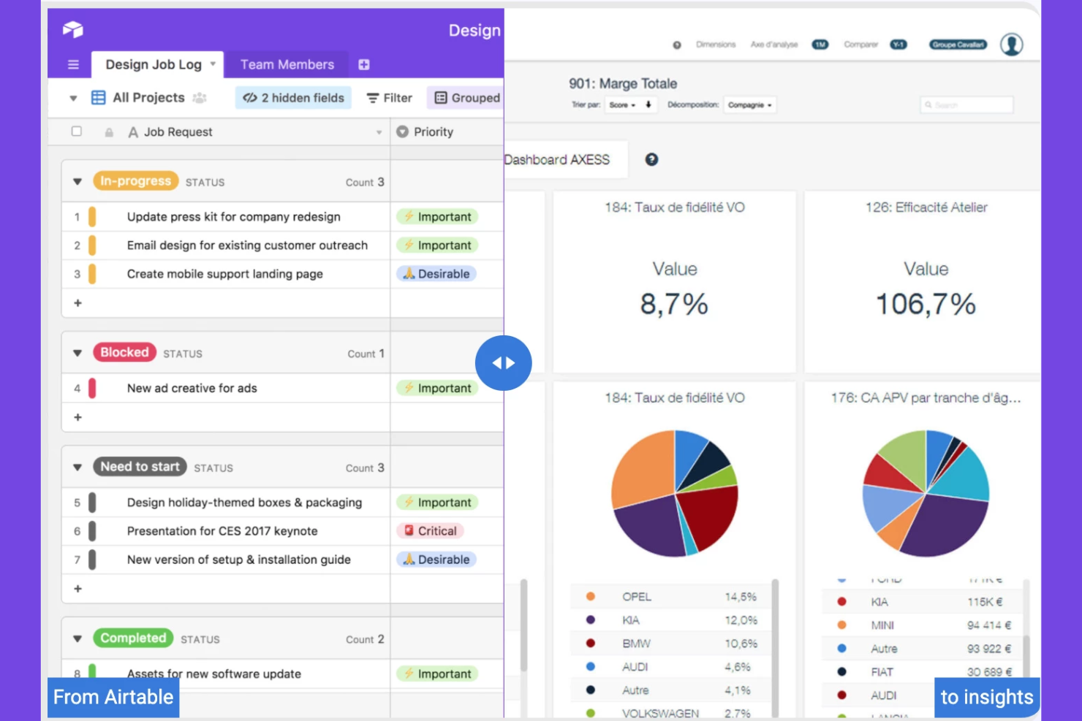Click the fidélité legend list scrollbar
This screenshot has width=1082, height=721.
[775, 647]
